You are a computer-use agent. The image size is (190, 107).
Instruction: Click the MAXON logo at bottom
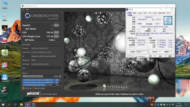pos(33,94)
